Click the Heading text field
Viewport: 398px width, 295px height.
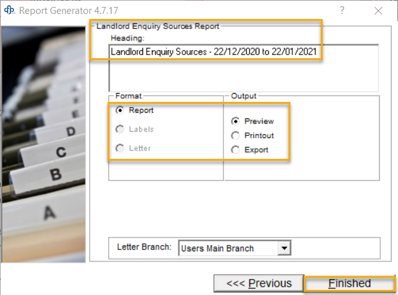click(244, 68)
